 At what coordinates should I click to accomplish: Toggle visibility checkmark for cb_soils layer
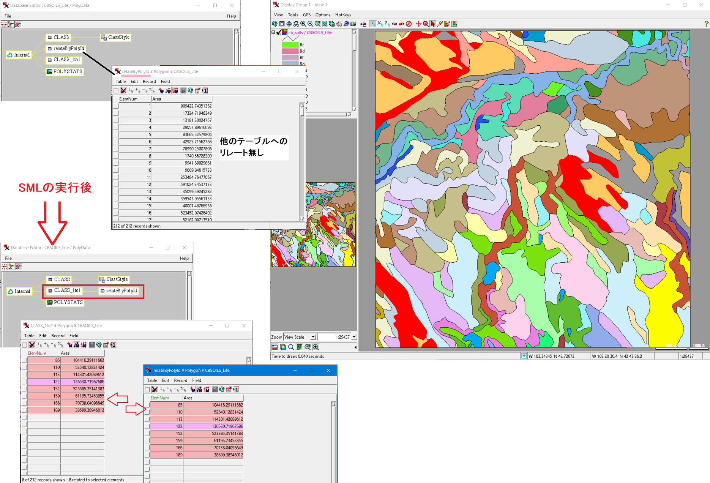pos(279,33)
